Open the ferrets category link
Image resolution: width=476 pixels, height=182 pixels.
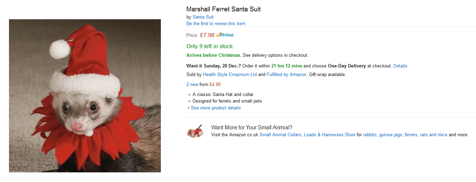pos(411,135)
